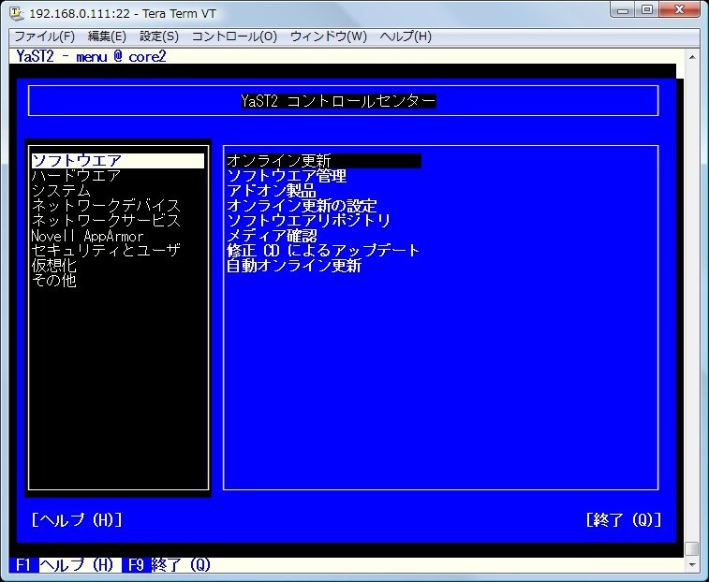Select Novell AppArmor category

(87, 236)
